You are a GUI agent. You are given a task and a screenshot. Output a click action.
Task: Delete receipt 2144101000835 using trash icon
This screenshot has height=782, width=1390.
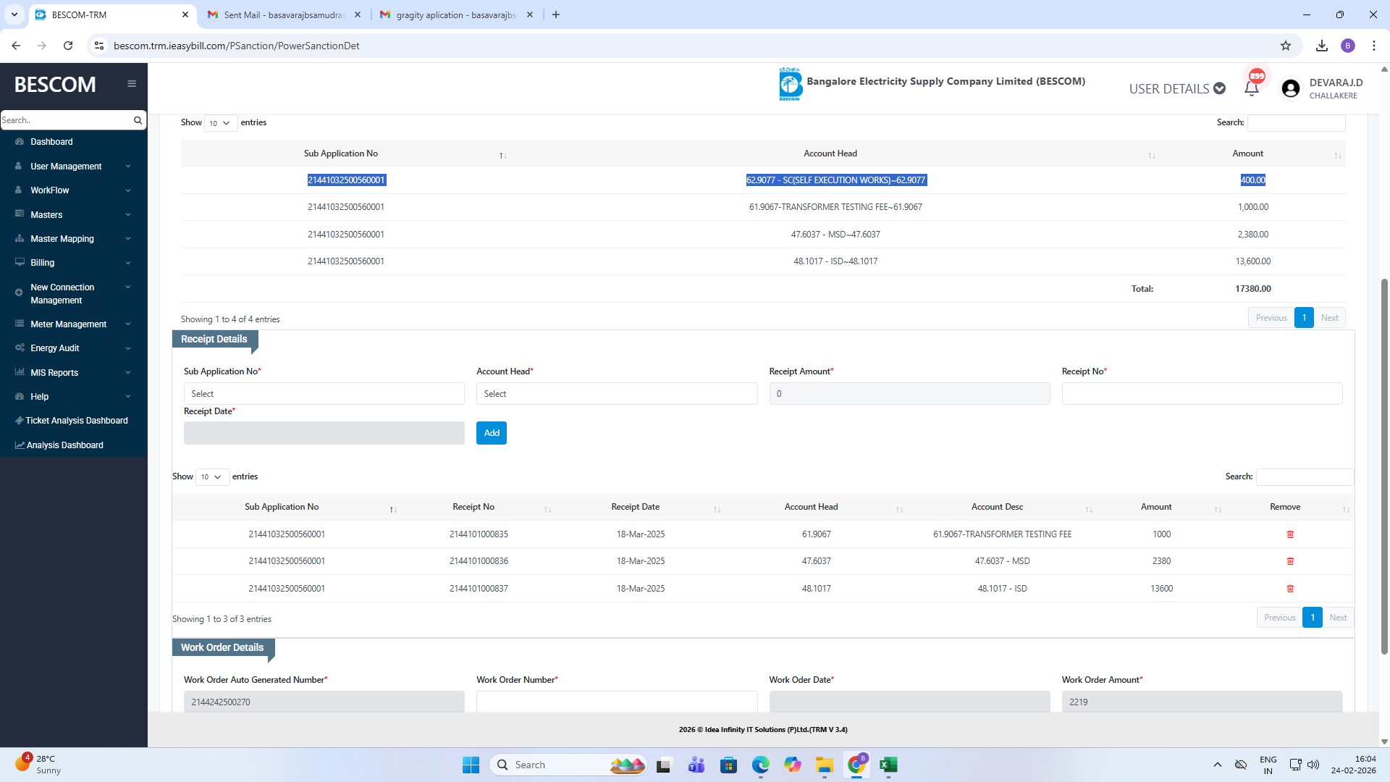click(x=1289, y=534)
